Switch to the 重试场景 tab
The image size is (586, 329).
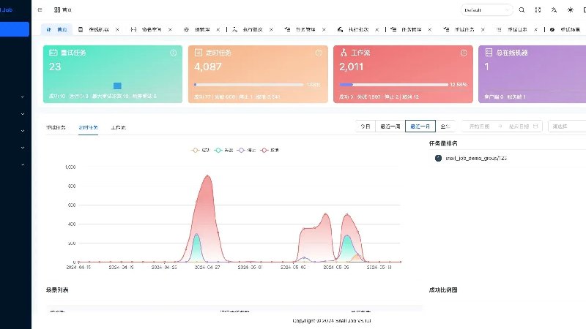click(566, 29)
